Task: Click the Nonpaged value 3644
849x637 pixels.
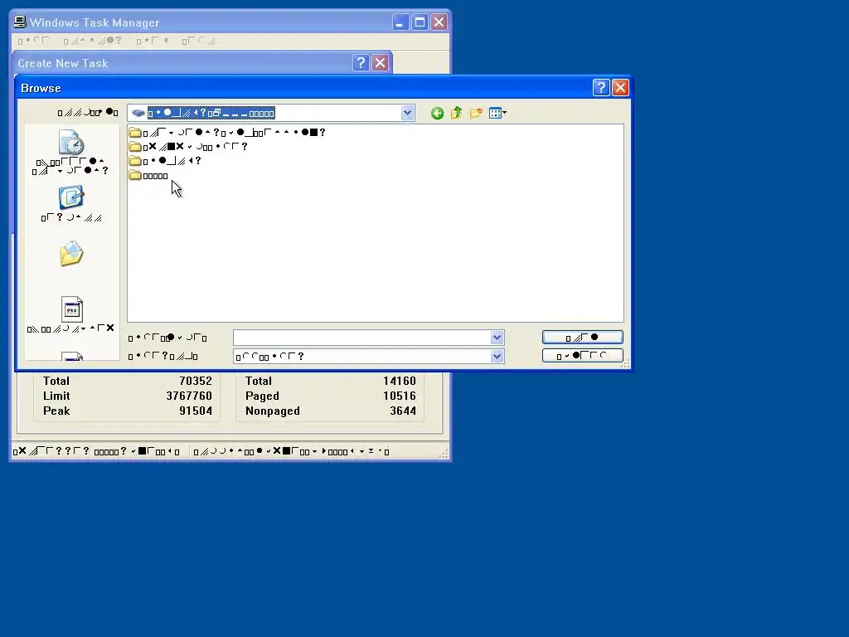Action: point(403,411)
